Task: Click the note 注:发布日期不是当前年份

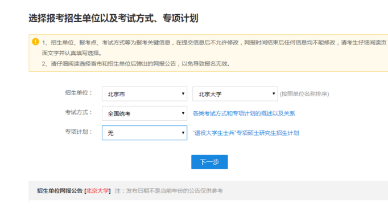Action: coord(169,191)
